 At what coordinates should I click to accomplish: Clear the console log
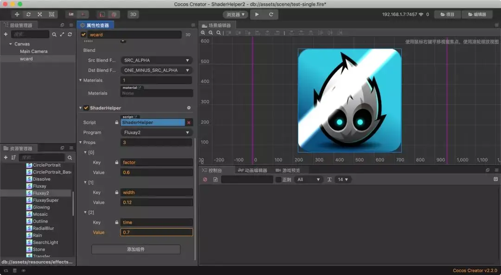[x=205, y=180]
